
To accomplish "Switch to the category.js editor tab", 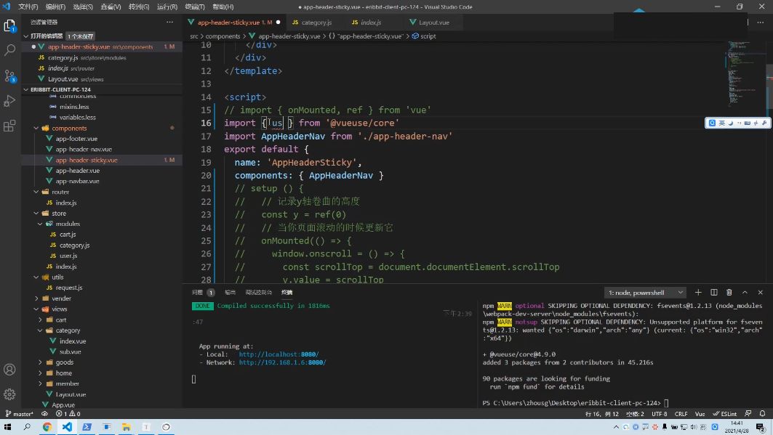I will 314,22.
